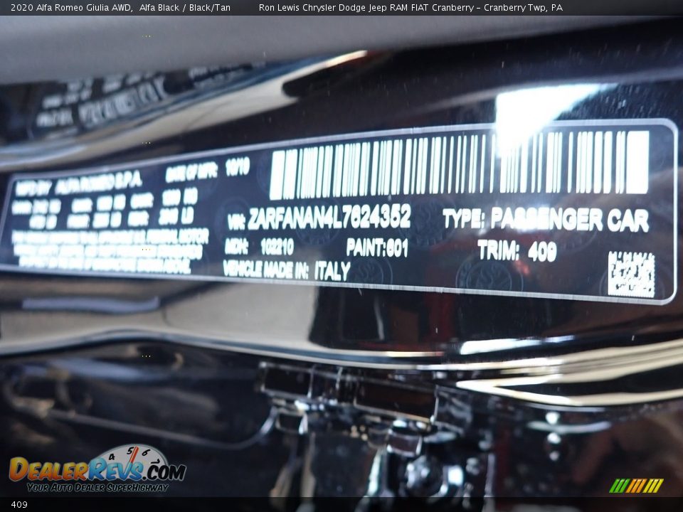Click the MDH 102210 value on label
Screen dimensions: 683x512
tap(277, 247)
